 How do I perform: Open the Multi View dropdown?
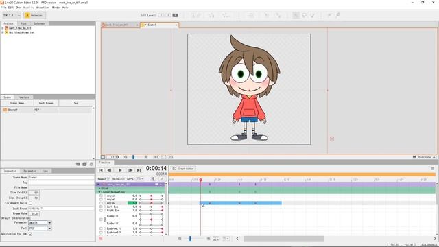pyautogui.click(x=424, y=157)
